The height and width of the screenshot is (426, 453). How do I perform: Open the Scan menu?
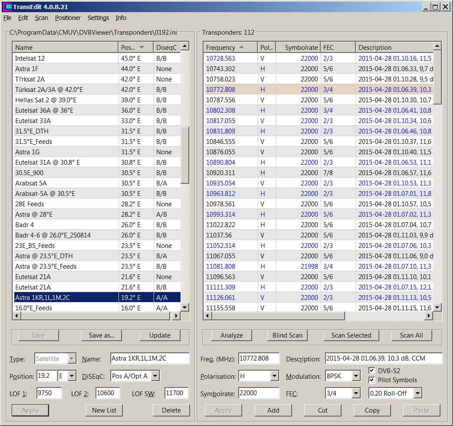(x=42, y=18)
